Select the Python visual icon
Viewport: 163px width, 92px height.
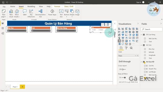(x=133, y=41)
